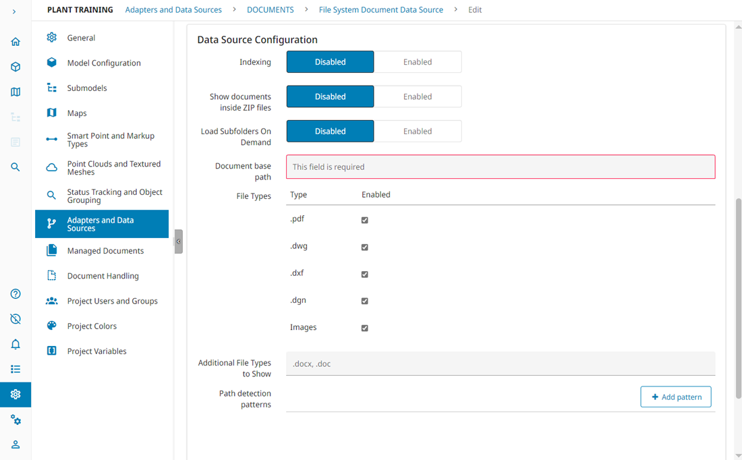Viewport: 742px width, 460px height.
Task: Click the Managed Documents file icon
Action: (x=51, y=250)
